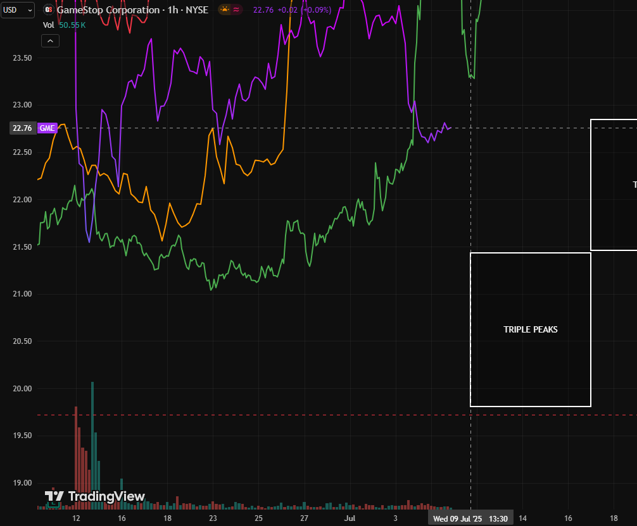Screen dimensions: 637x526
Task: Click the GameStop Corporation symbol title
Action: click(132, 9)
